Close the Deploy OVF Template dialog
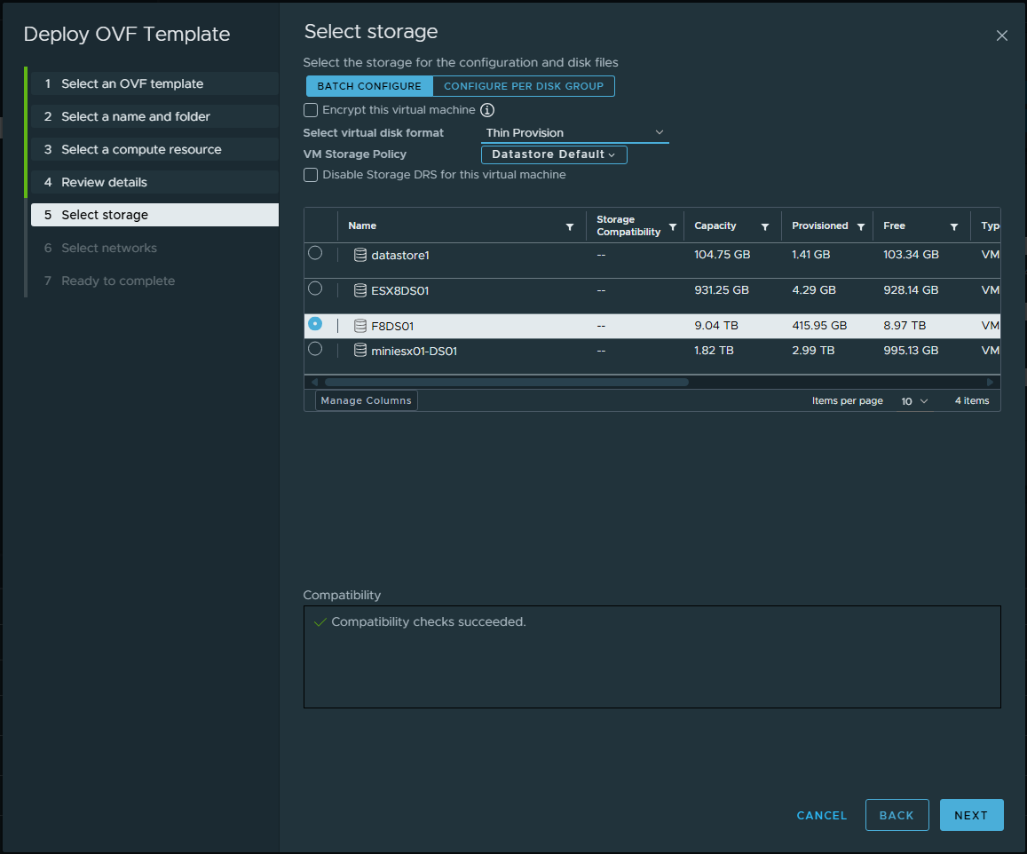The image size is (1027, 854). (x=1002, y=36)
